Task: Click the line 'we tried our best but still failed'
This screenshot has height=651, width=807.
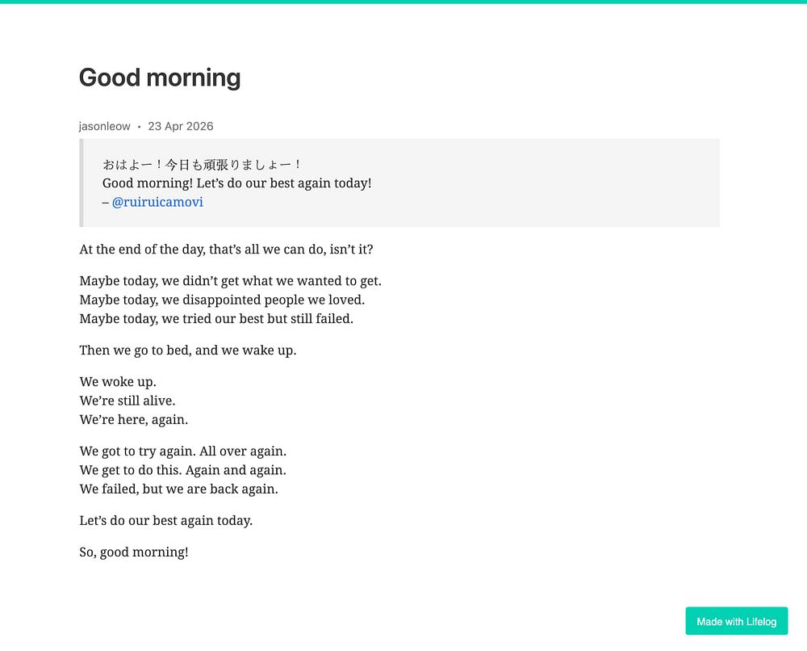Action: [x=216, y=319]
